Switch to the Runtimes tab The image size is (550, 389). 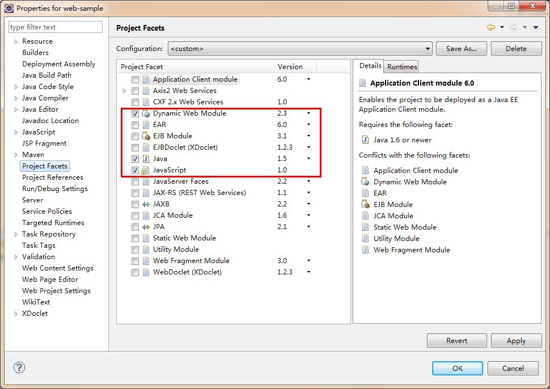(x=402, y=67)
